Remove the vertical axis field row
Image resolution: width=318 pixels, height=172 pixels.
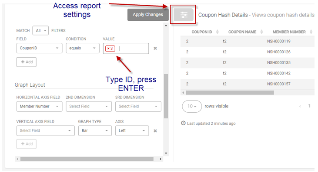155,131
